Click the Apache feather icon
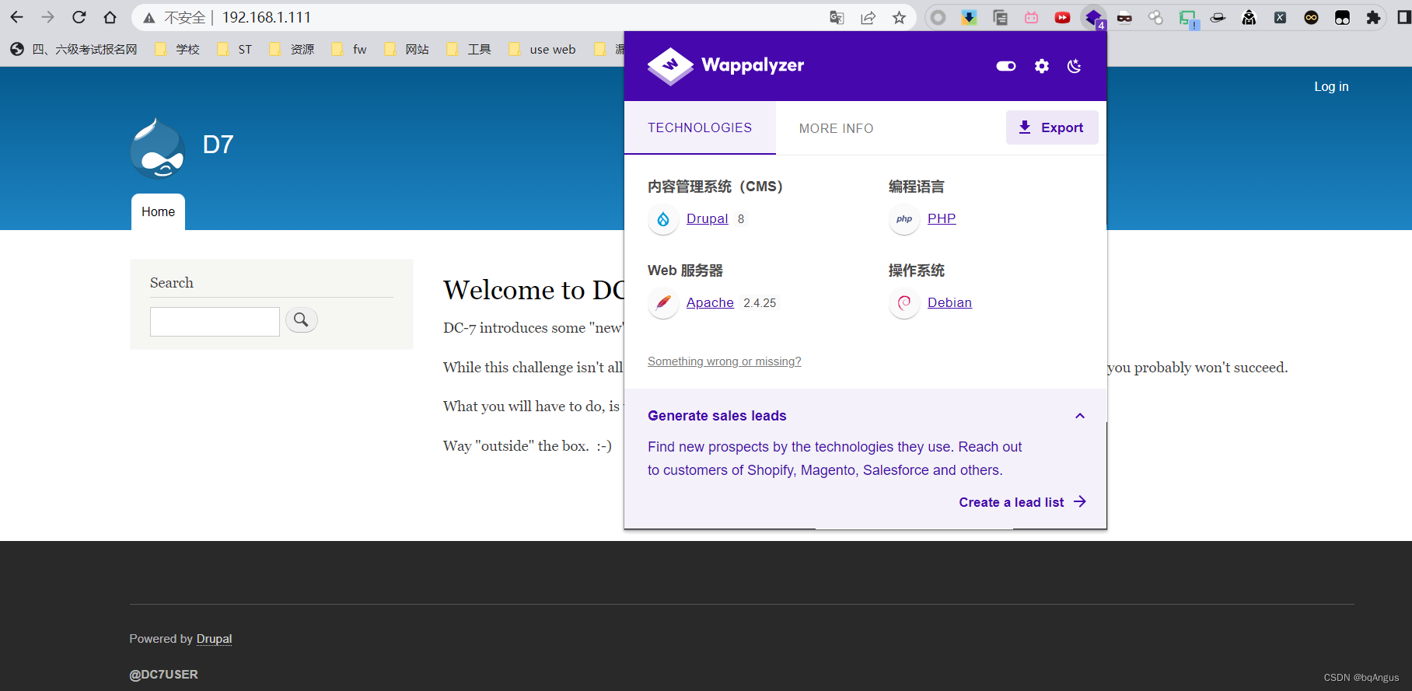This screenshot has height=691, width=1412. coord(663,303)
